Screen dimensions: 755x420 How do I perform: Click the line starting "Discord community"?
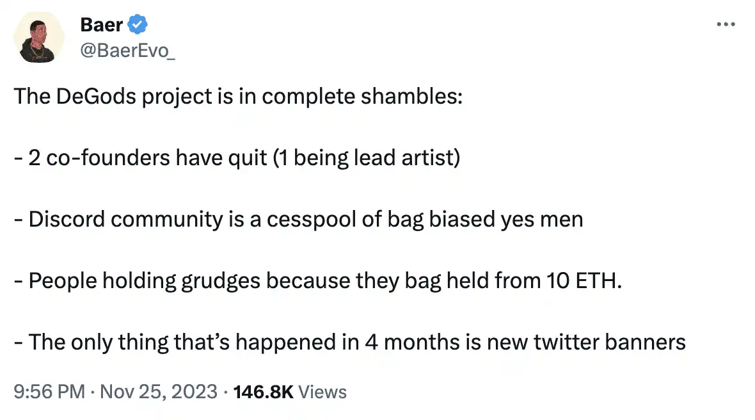pyautogui.click(x=298, y=220)
